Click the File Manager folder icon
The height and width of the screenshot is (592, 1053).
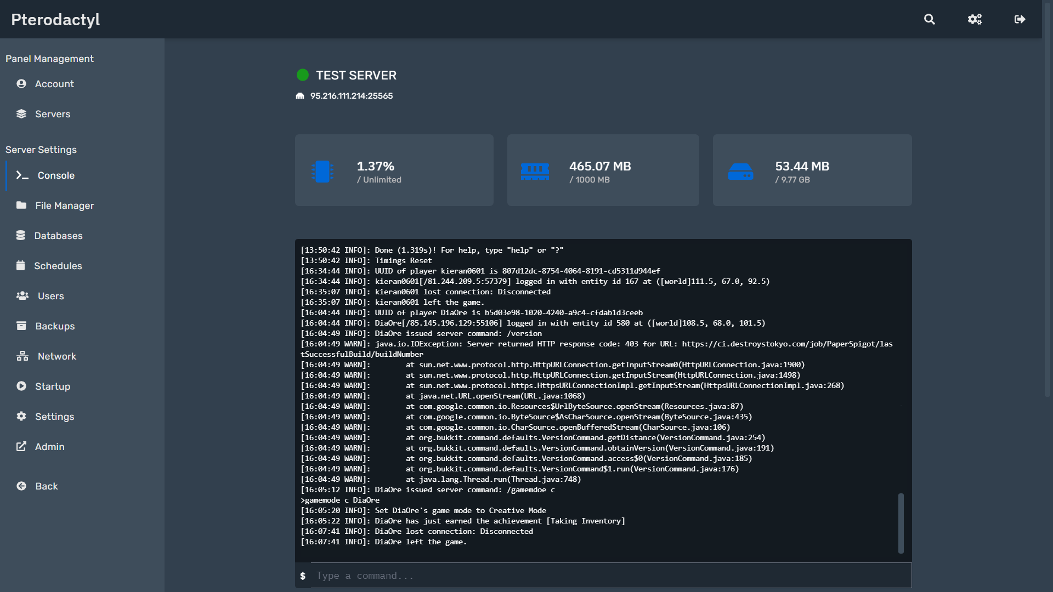click(21, 206)
